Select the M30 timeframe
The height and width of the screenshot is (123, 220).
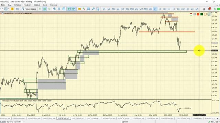[151, 9]
